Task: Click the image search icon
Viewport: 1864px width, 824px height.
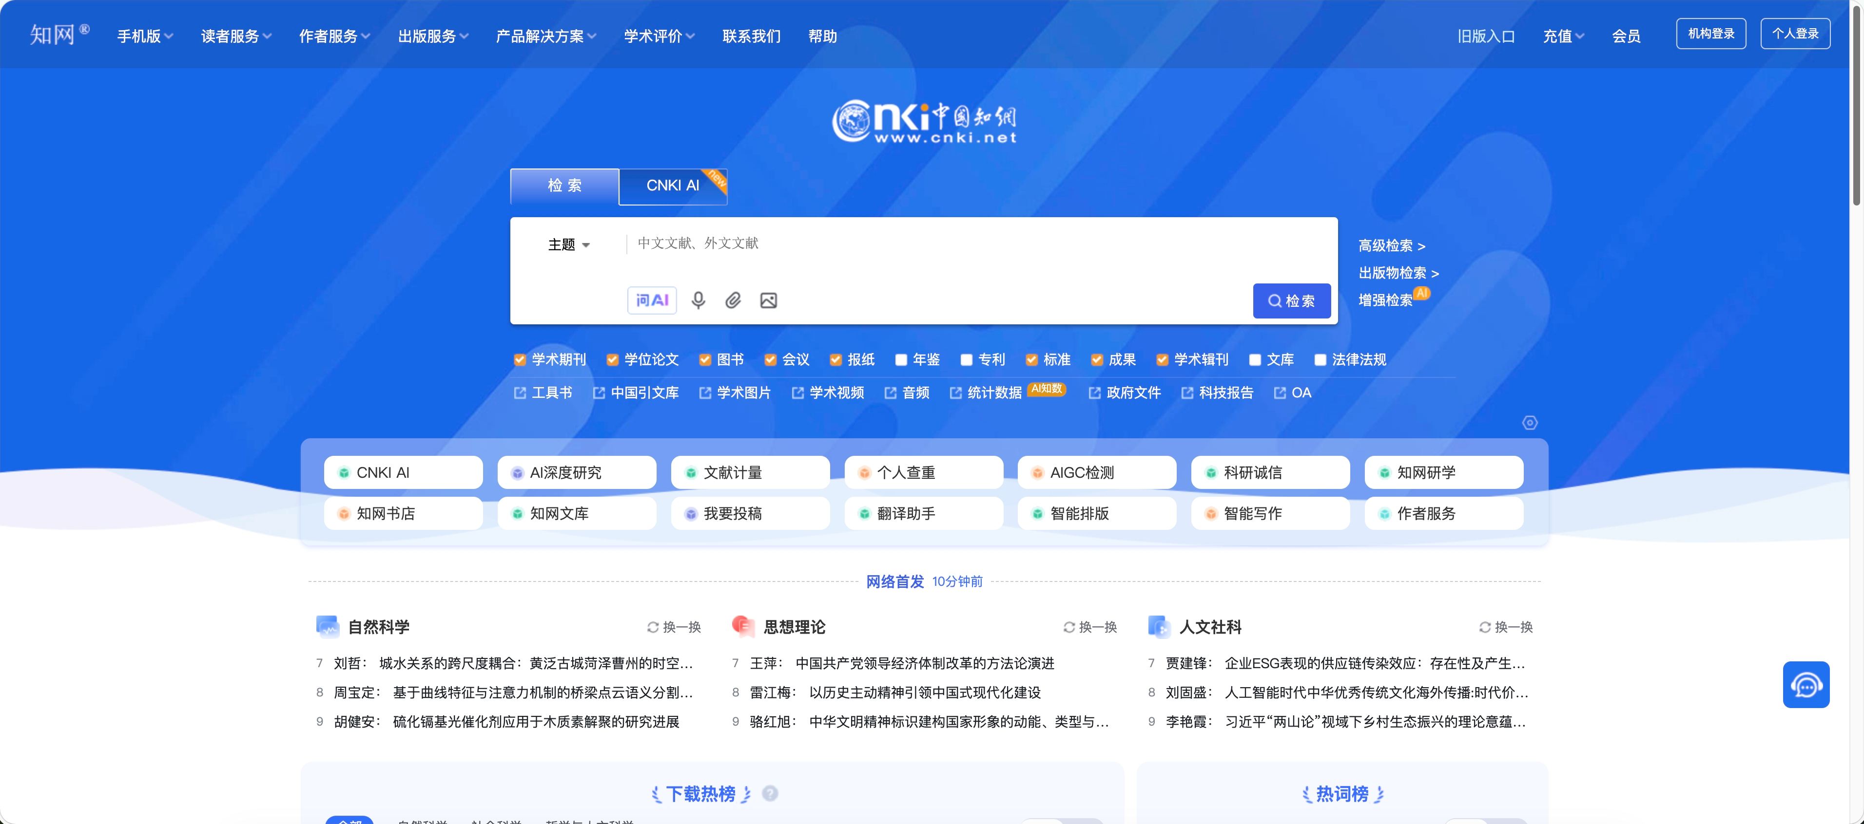Action: (x=769, y=300)
